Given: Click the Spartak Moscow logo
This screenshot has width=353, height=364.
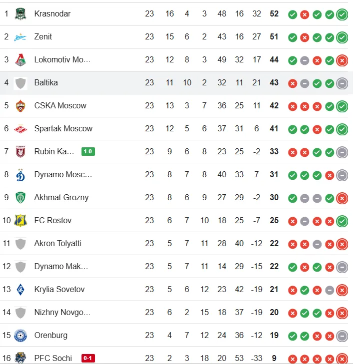Looking at the screenshot, I should pyautogui.click(x=20, y=128).
